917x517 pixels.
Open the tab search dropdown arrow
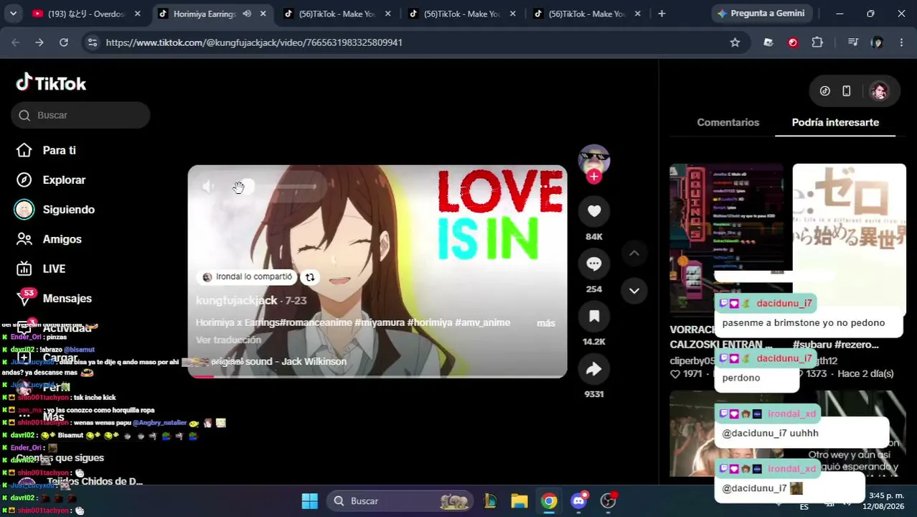[x=13, y=14]
